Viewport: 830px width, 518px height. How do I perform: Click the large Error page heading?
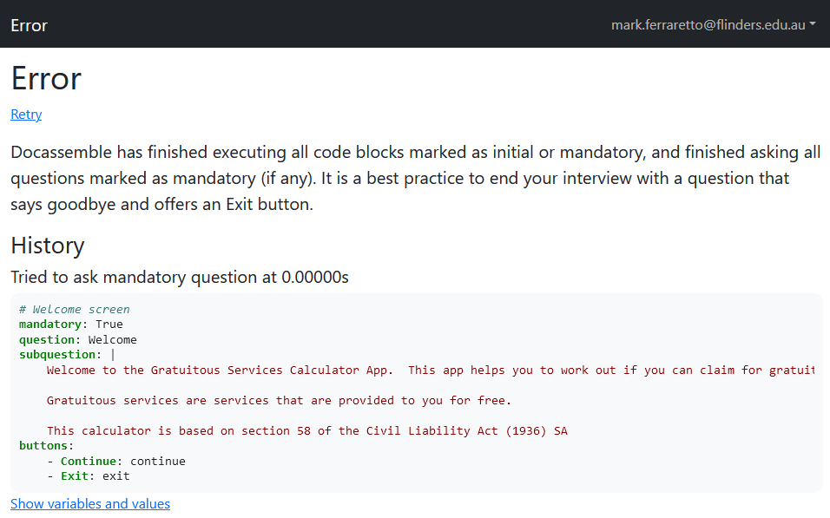point(46,78)
